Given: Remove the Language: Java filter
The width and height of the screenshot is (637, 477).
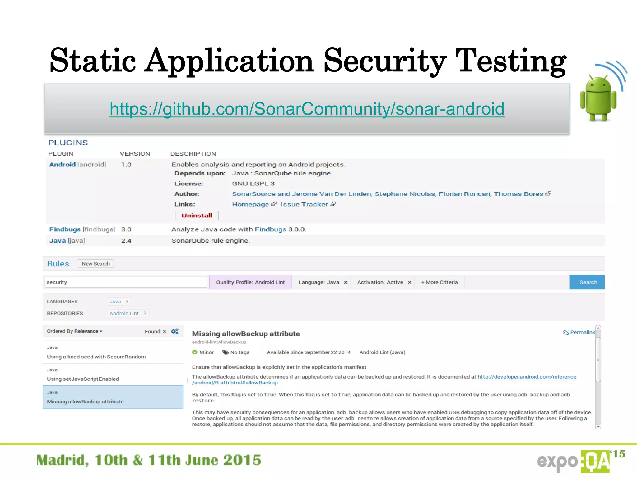Looking at the screenshot, I should [346, 282].
